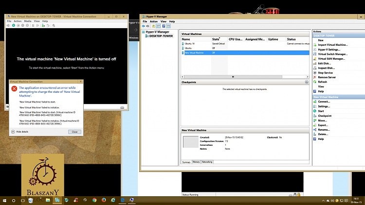Switch to the Networking tab in VM details

click(x=207, y=162)
